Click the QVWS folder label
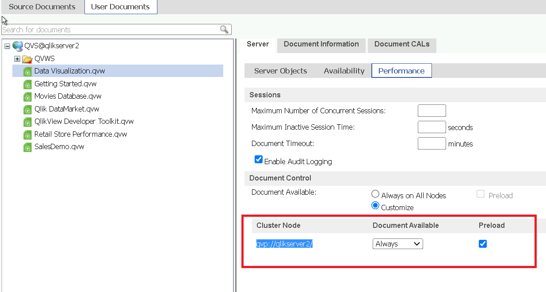 coord(45,58)
